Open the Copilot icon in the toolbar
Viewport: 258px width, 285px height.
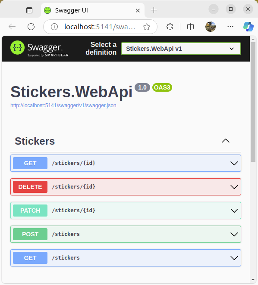pyautogui.click(x=249, y=27)
